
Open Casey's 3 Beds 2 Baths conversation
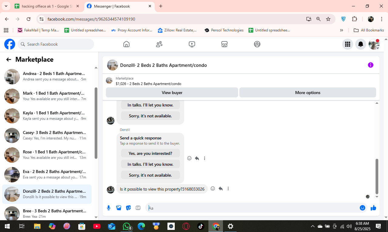coord(47,136)
